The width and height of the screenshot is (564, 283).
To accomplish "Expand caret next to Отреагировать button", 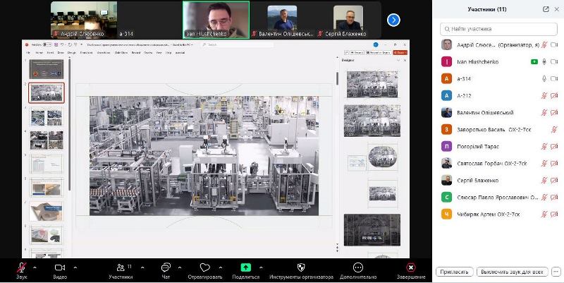I will point(221,267).
